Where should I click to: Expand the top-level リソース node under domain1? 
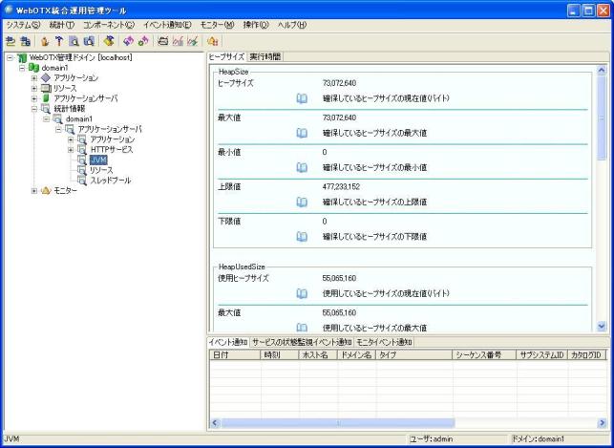(34, 88)
